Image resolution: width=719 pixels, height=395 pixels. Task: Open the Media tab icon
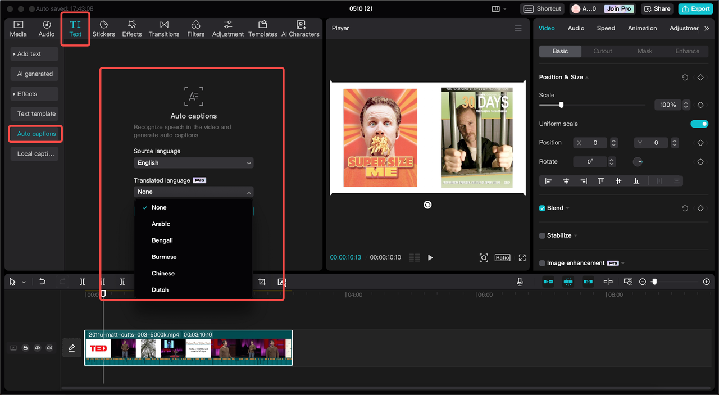(x=18, y=24)
